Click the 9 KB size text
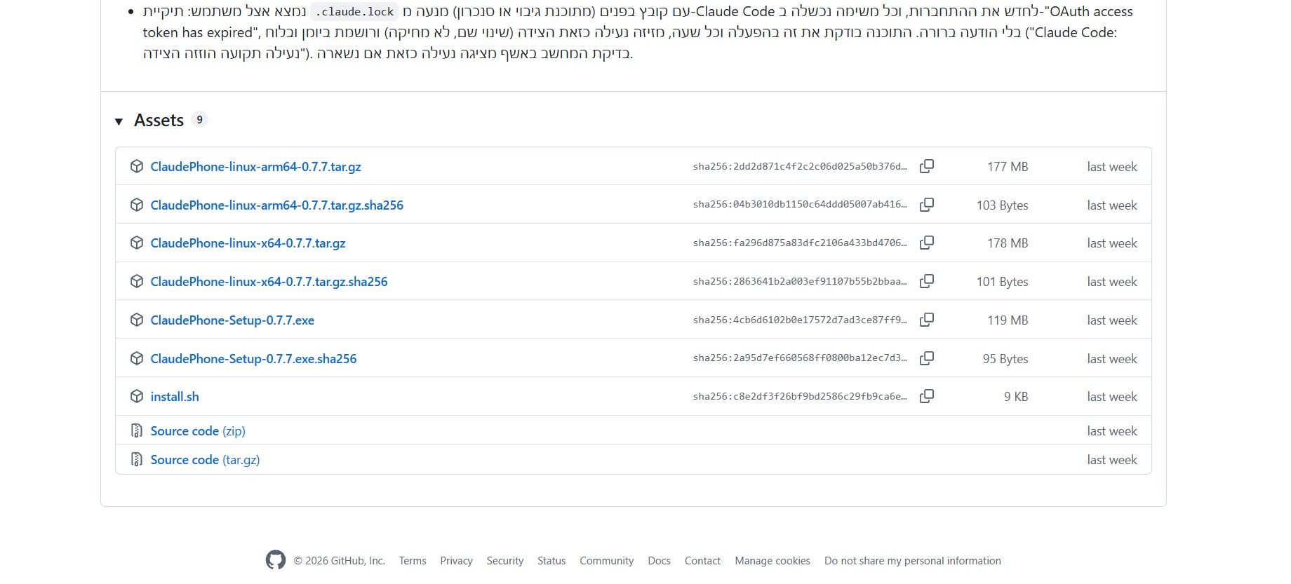This screenshot has width=1291, height=584. point(1016,397)
